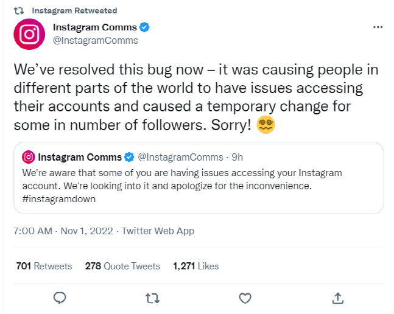Retweet using the arrows icon below the tweet

pyautogui.click(x=152, y=298)
